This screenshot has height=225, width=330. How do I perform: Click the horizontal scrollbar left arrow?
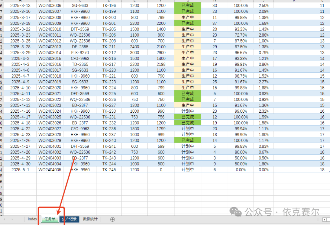(324, 220)
